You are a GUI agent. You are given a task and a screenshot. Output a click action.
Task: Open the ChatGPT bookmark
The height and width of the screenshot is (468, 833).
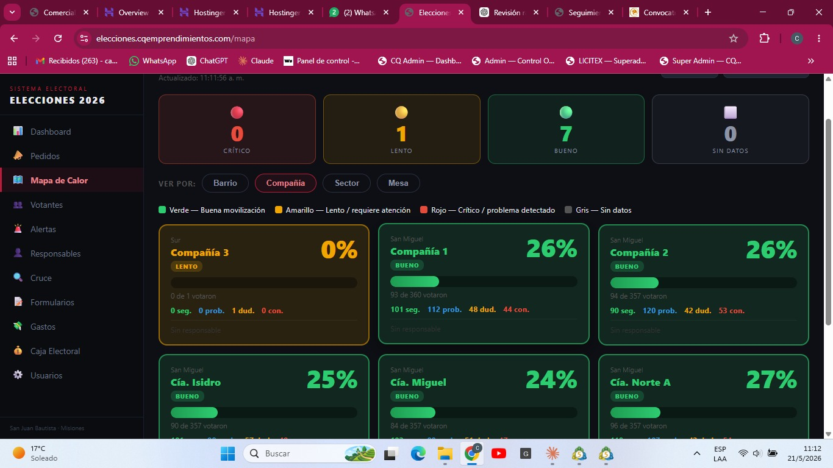point(207,61)
